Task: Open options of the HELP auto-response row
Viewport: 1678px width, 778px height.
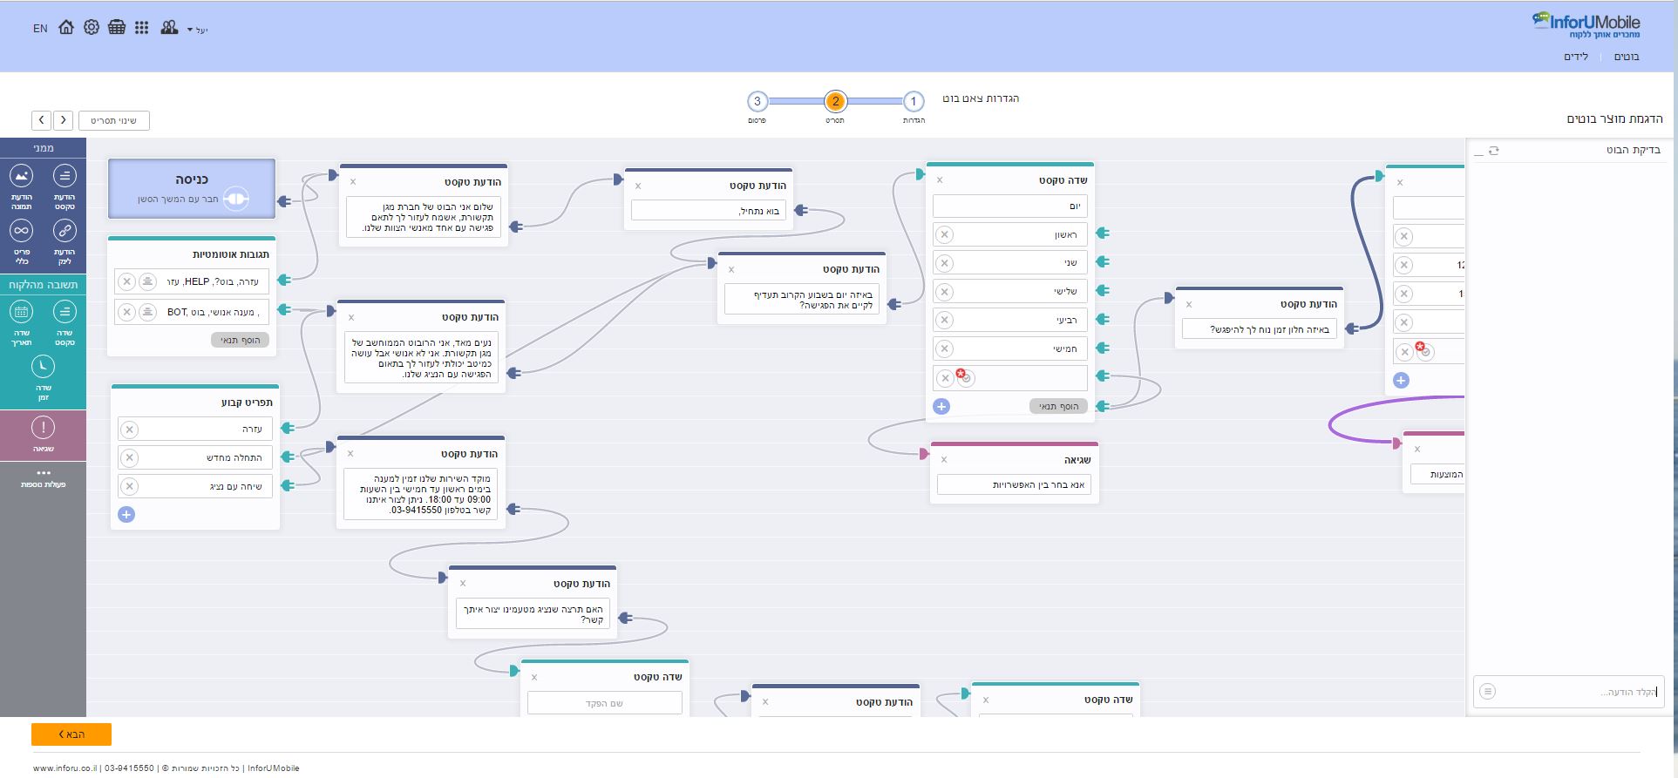Action: pos(147,281)
